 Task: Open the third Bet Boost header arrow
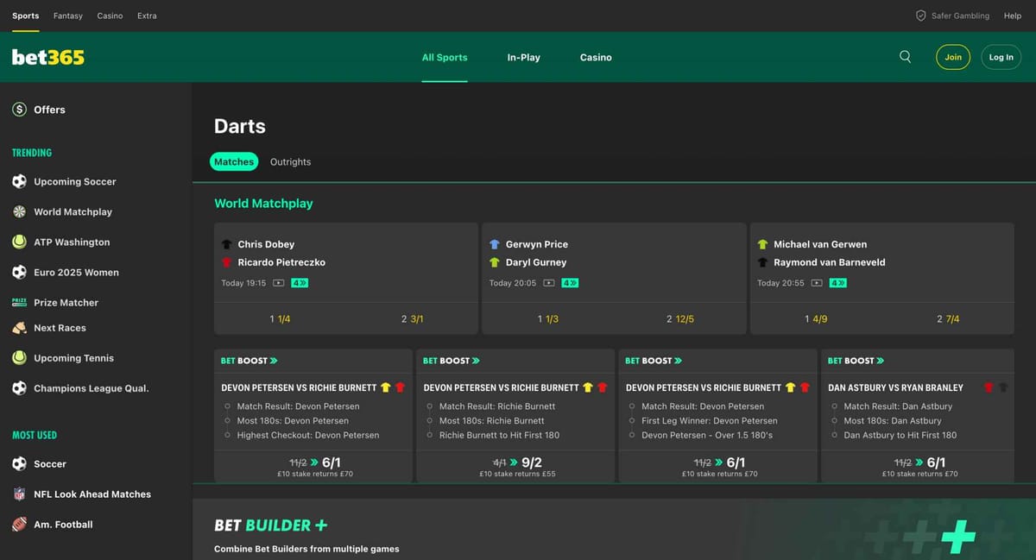[x=678, y=361]
